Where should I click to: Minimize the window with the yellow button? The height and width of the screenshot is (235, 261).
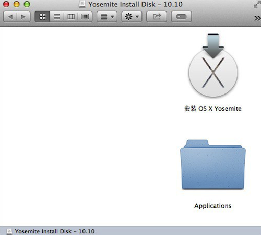(17, 4)
